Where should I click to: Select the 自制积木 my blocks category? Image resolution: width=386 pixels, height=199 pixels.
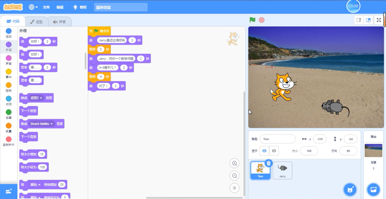pos(9,141)
